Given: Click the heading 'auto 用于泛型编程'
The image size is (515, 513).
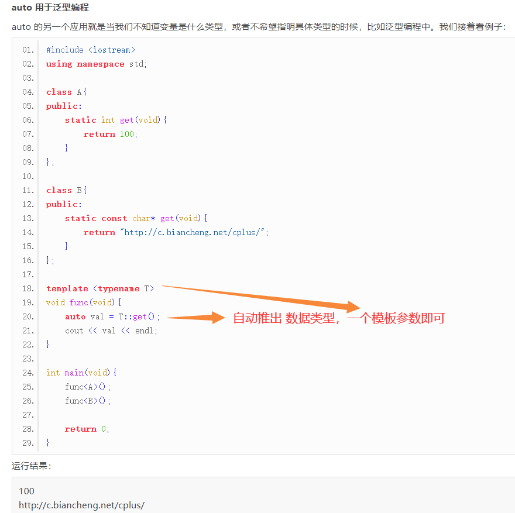Looking at the screenshot, I should tap(50, 7).
